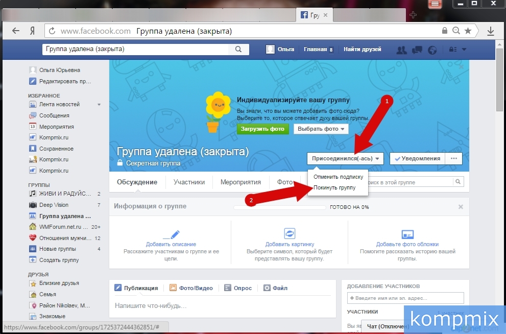Image resolution: width=506 pixels, height=334 pixels.
Task: Click the search magnifier icon in Facebook bar
Action: [238, 50]
